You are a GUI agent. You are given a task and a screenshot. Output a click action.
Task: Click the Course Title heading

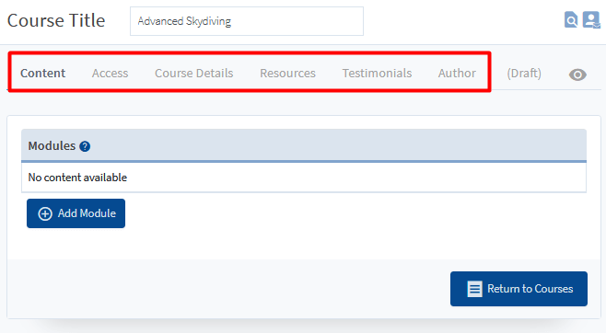pyautogui.click(x=56, y=20)
